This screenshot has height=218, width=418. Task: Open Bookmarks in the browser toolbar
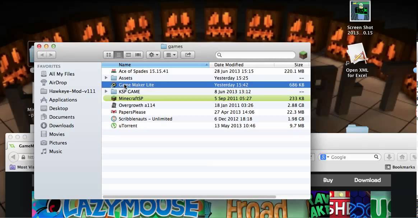click(x=400, y=167)
